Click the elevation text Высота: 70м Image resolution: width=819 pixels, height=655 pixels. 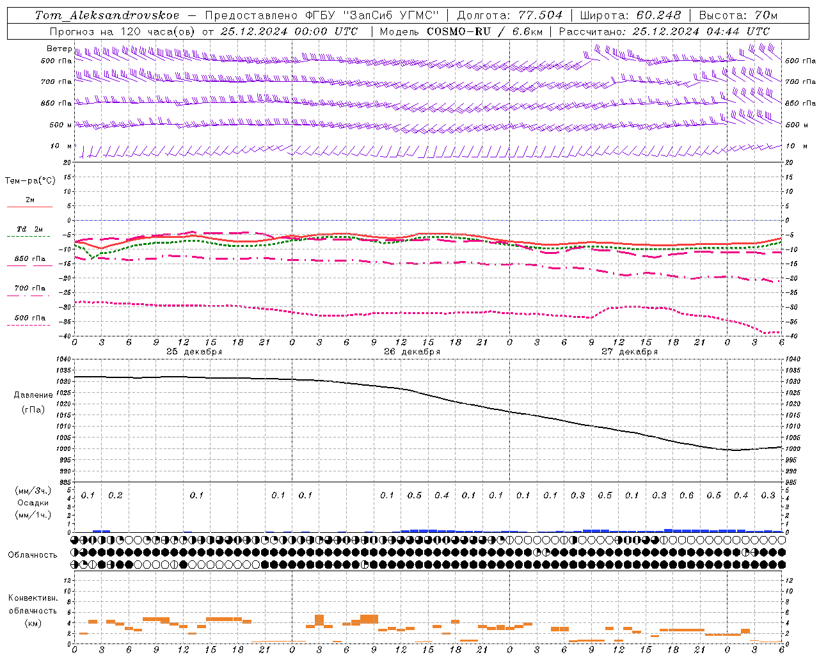(738, 15)
